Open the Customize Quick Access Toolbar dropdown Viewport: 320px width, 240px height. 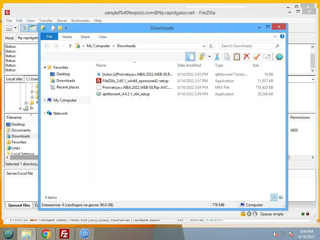point(66,28)
